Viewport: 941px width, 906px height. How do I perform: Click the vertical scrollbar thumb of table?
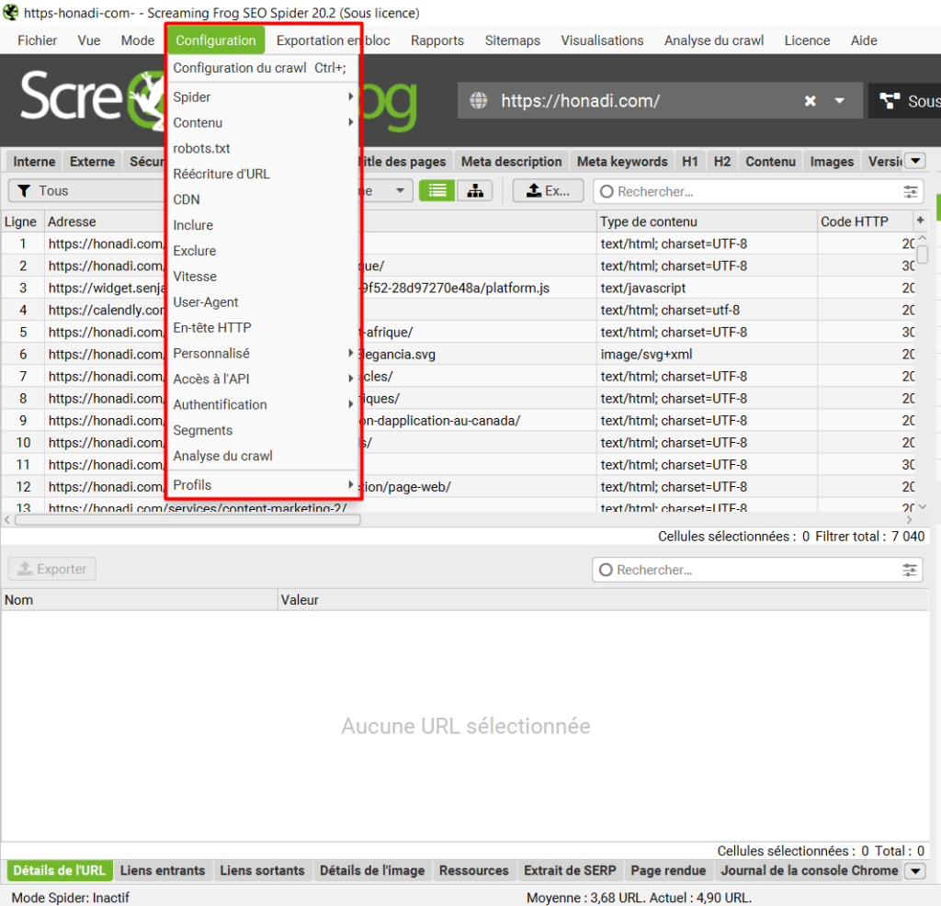(923, 254)
